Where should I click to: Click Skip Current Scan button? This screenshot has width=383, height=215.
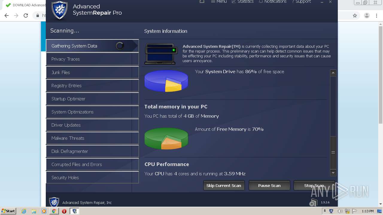pyautogui.click(x=224, y=185)
